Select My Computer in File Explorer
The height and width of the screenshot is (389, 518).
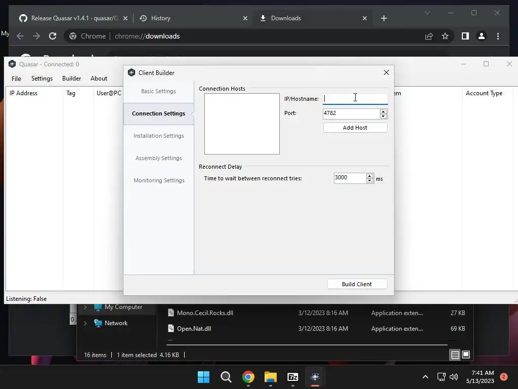pos(123,307)
